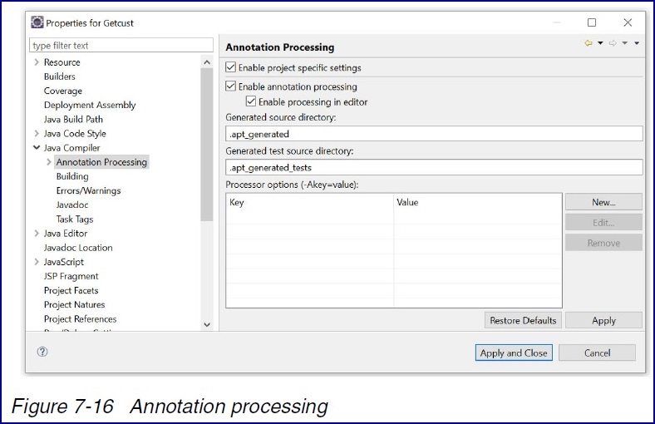Viewport: 655px width, 424px height.
Task: Click the Apply and Close button
Action: 513,353
